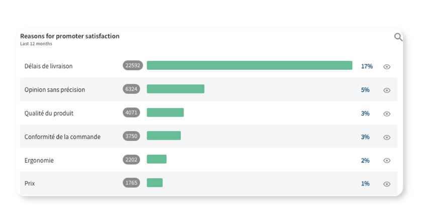Click the Délais de livraison green bar
This screenshot has width=427, height=219.
pyautogui.click(x=250, y=65)
